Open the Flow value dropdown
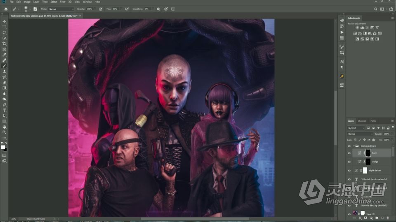Screen dimensions: 396x222 [x=121, y=9]
